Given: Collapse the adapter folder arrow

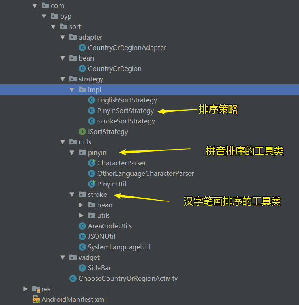Looking at the screenshot, I should tap(63, 37).
